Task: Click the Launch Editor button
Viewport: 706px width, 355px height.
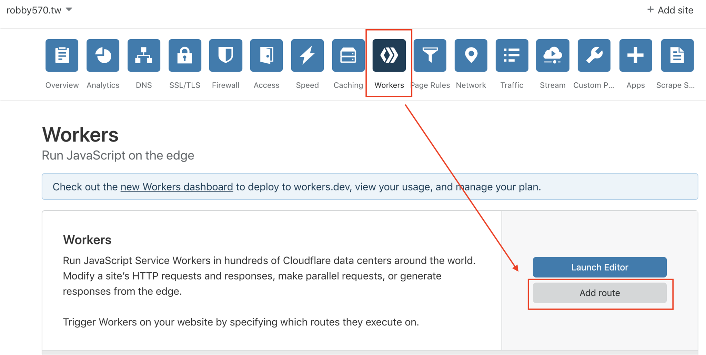Action: [600, 267]
